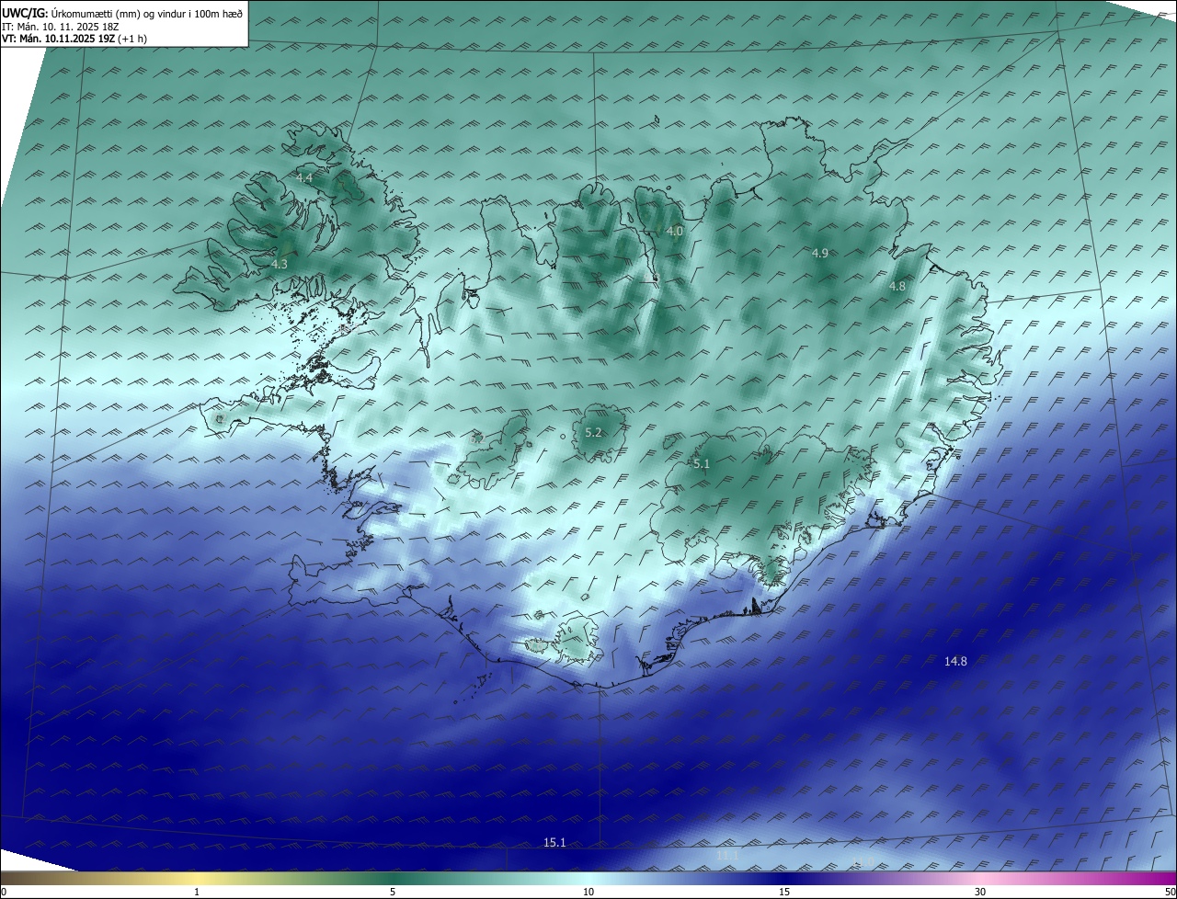Click the 15.1 value near the bottom
1177x899 pixels.
(554, 842)
